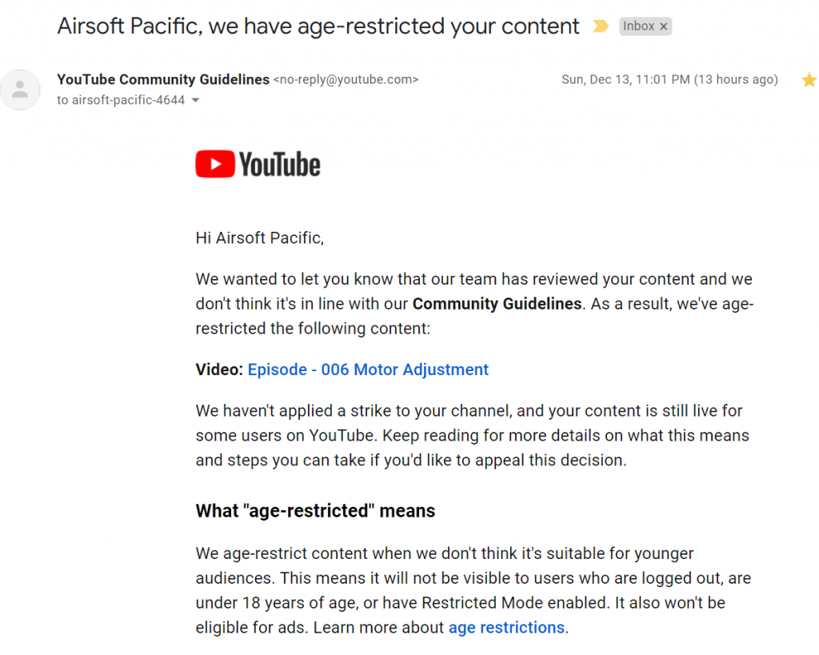This screenshot has width=819, height=655.
Task: Follow the 'age restrictions' link
Action: (x=506, y=627)
